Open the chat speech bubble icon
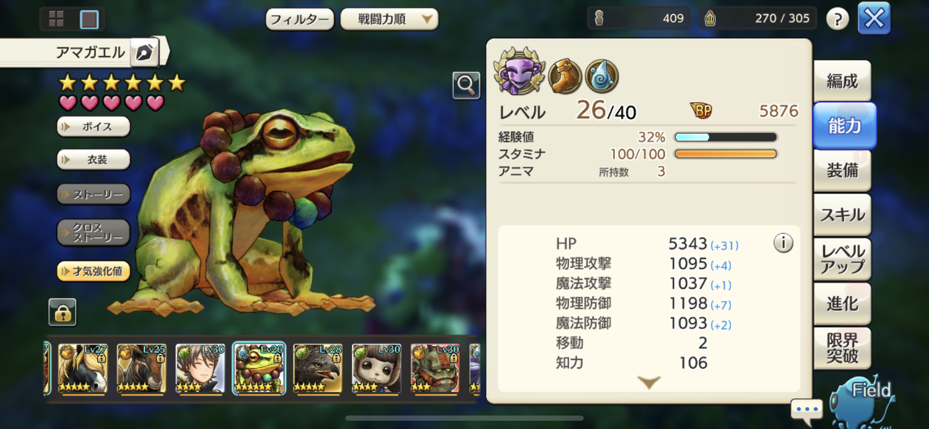 pos(806,410)
